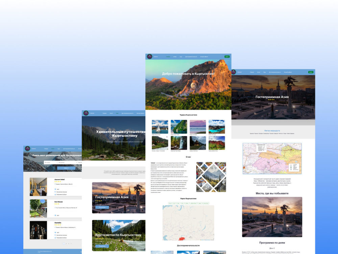Click the round logo on the hotel search page
The height and width of the screenshot is (254, 338).
click(x=27, y=149)
